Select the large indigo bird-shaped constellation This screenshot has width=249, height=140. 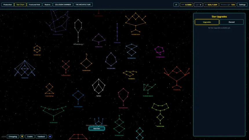coord(58,21)
